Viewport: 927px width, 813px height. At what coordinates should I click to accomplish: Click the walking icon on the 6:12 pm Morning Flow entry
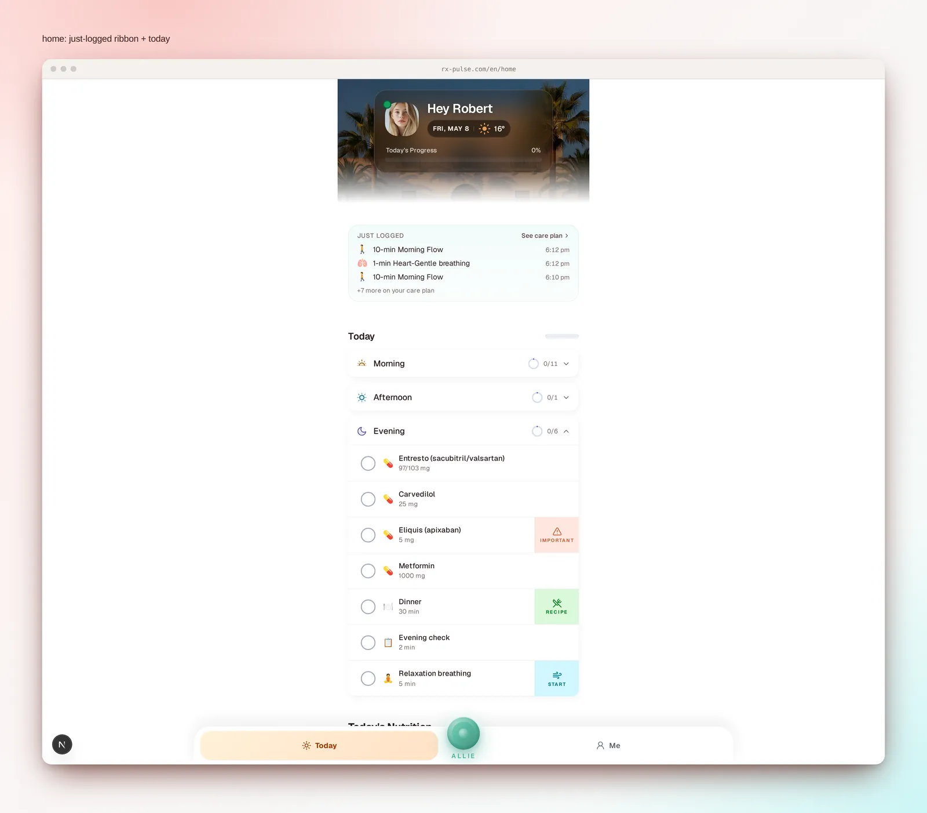[x=363, y=249]
